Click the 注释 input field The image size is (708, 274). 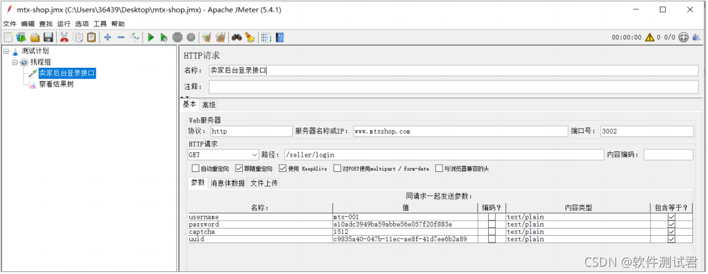[x=453, y=86]
